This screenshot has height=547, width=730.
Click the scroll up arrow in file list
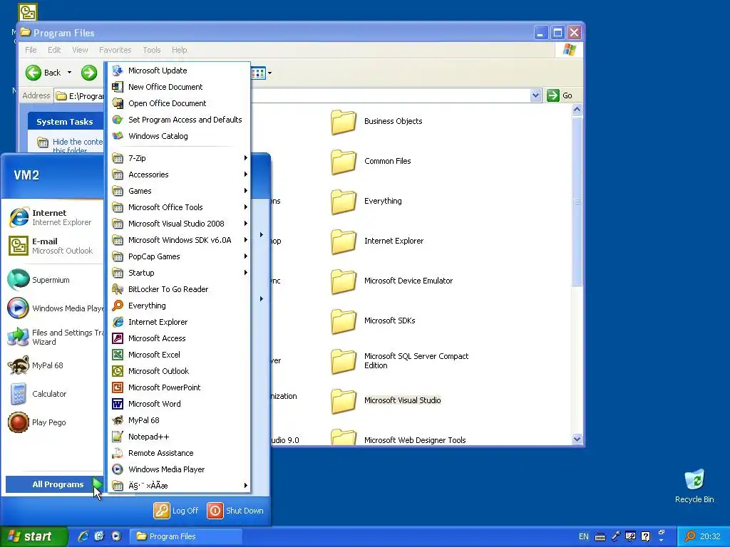coord(577,110)
